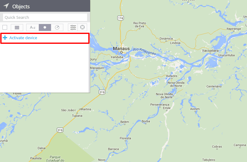The height and width of the screenshot is (162, 247).
Task: Click the Manaus city label
Action: [121, 48]
